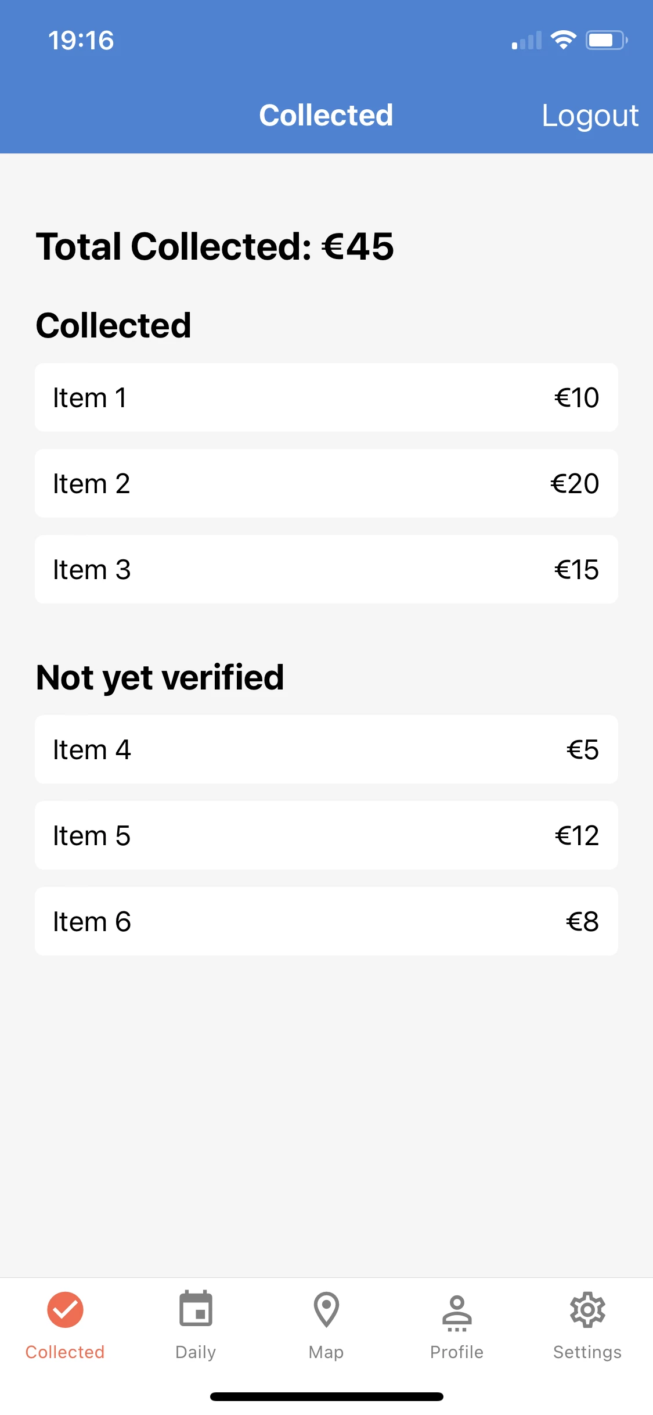Open the Daily calendar icon
Screen dimensions: 653x1415
(196, 1309)
